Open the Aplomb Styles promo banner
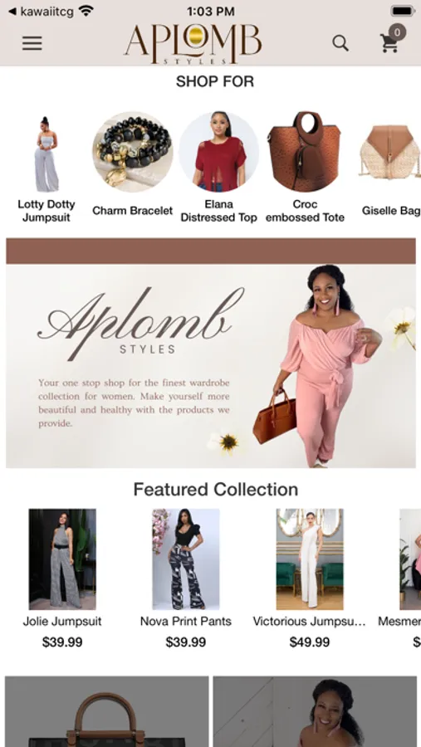 (x=211, y=353)
